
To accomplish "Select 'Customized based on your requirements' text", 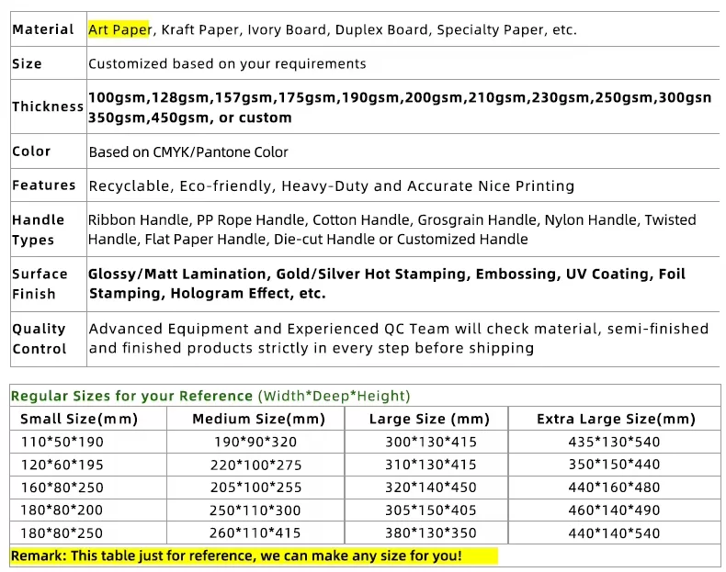I will click(x=227, y=63).
